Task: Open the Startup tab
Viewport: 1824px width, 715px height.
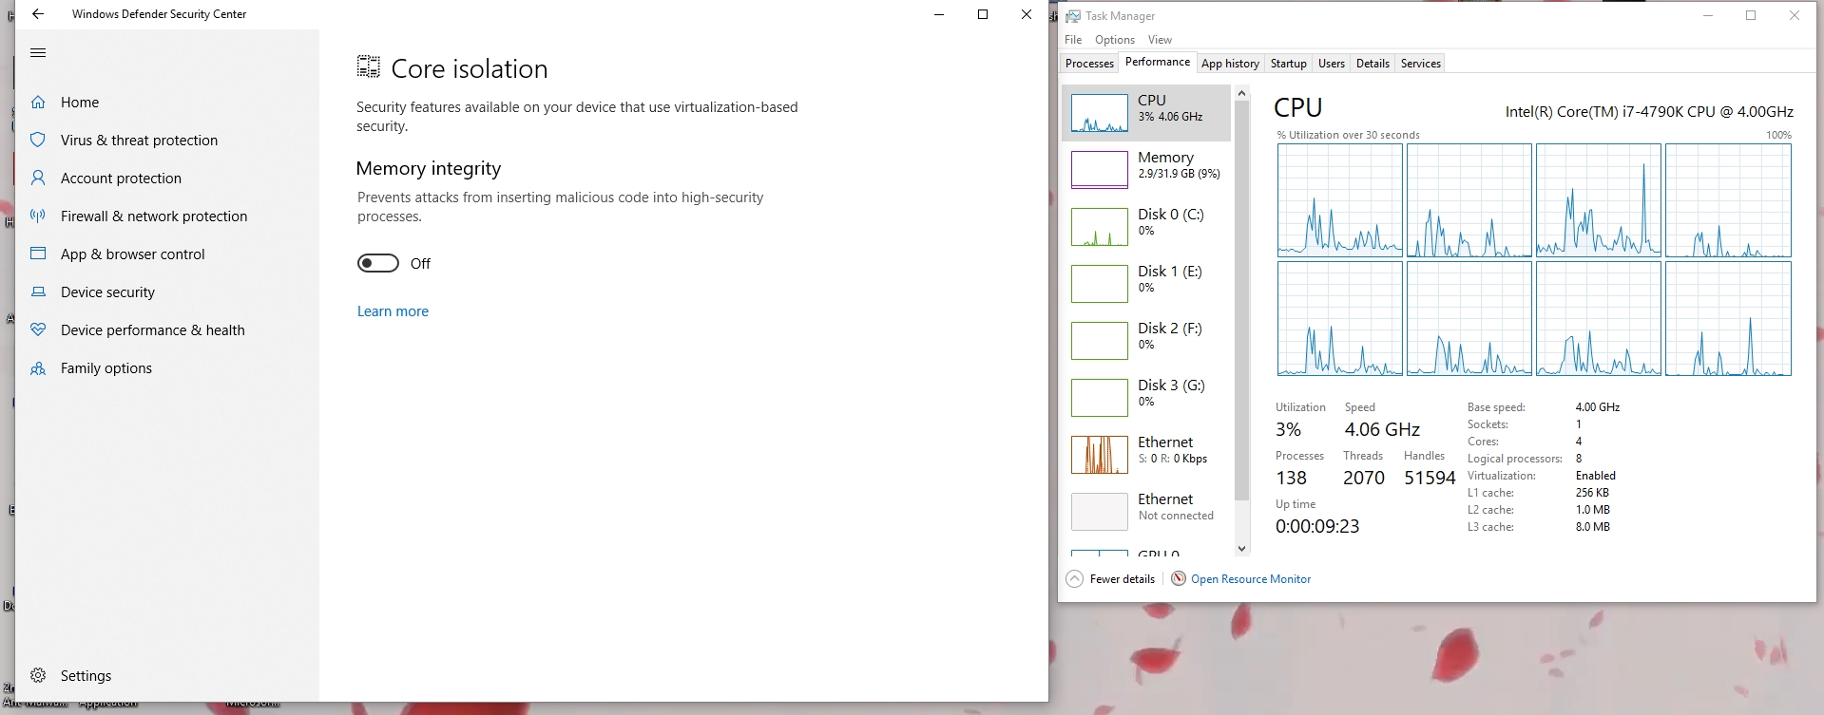Action: (1289, 64)
